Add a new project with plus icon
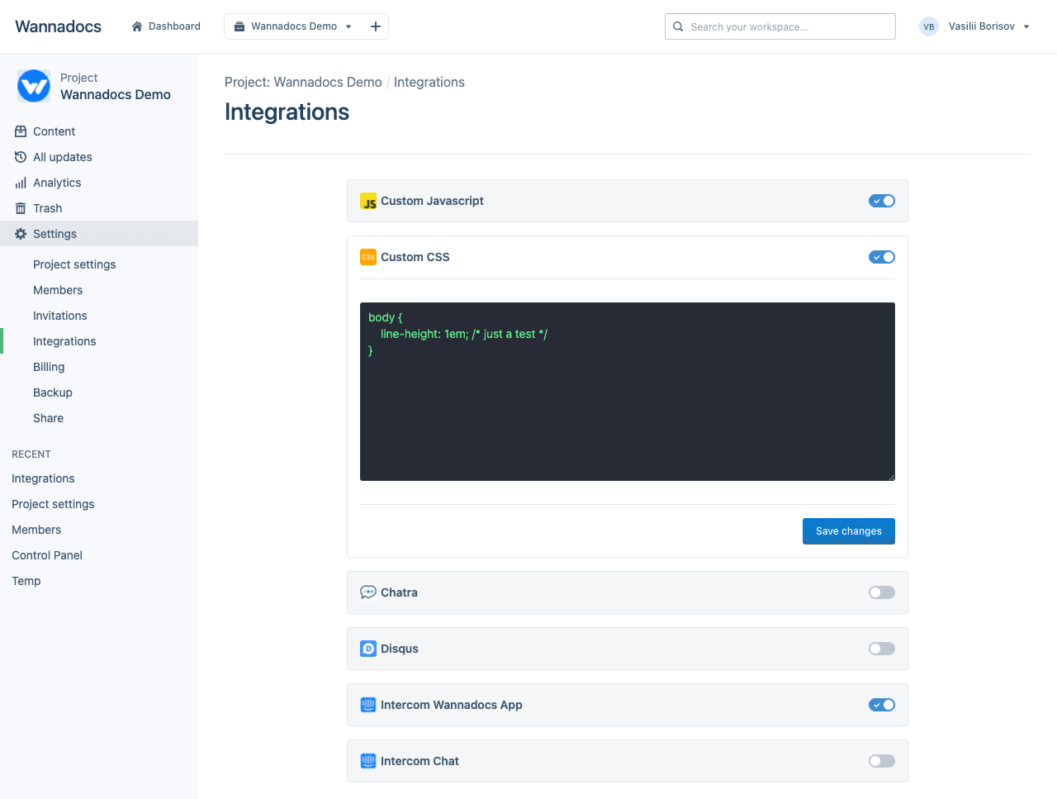 376,26
